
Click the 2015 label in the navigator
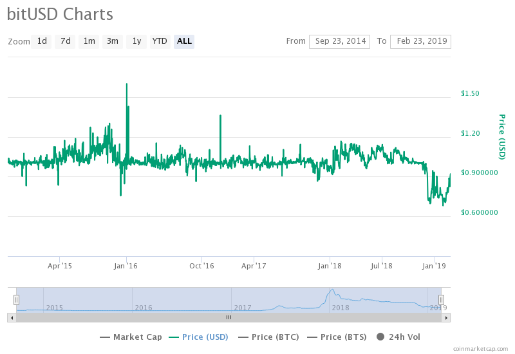point(55,308)
